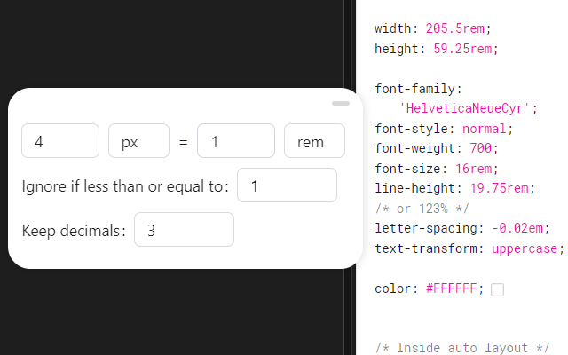Click the 'HelveticaNeueCyr' font name value

tap(469, 108)
